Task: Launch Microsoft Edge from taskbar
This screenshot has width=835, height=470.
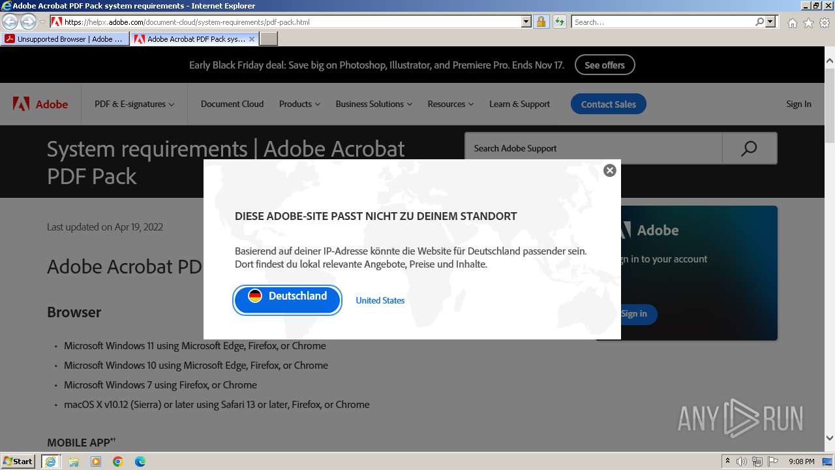Action: [140, 462]
